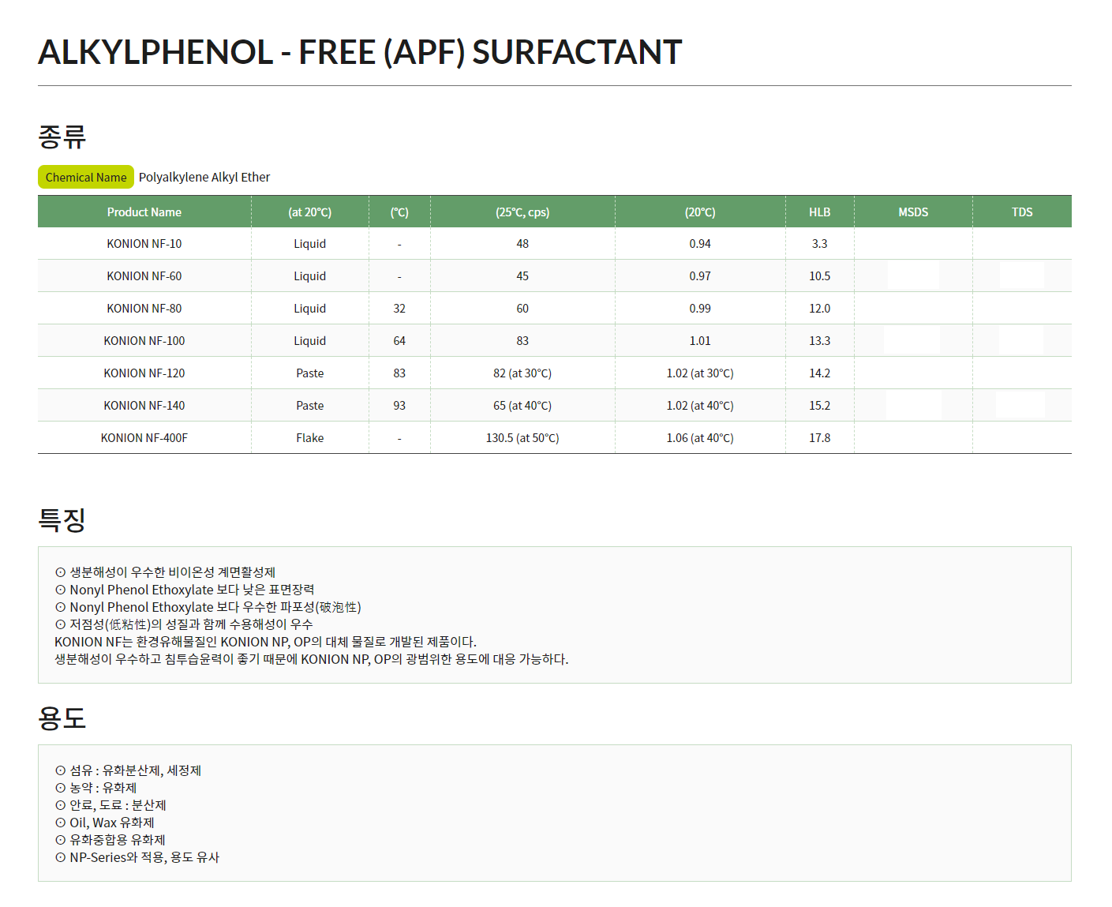Click the '용도' section heading
This screenshot has width=1112, height=907.
tap(62, 718)
